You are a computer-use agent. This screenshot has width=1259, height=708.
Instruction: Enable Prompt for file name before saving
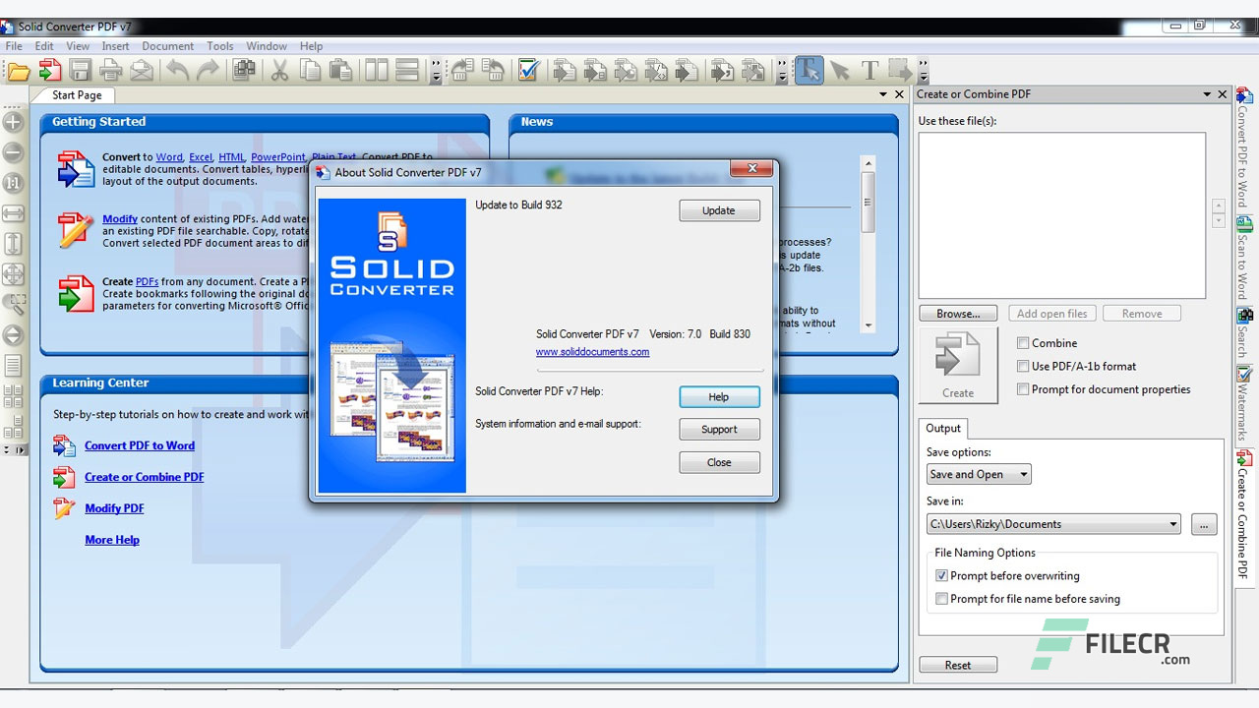(x=941, y=599)
